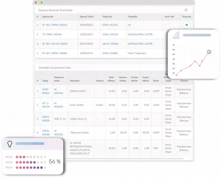The width and height of the screenshot is (221, 178).
Task: Open order SF-001-A8-01-00050
Action: pos(55,44)
